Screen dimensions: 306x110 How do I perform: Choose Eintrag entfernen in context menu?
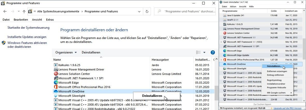[277, 75]
